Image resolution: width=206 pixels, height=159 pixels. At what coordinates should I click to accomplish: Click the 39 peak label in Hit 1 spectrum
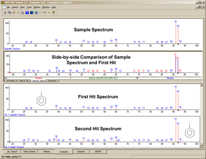56,106
